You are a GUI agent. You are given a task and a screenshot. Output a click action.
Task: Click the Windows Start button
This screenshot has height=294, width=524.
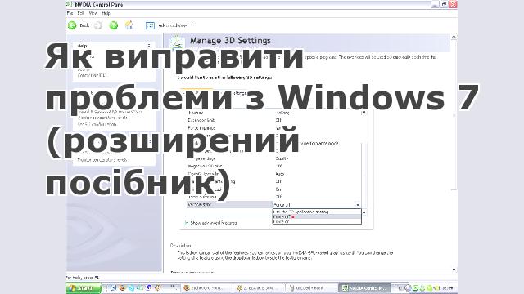click(x=84, y=288)
